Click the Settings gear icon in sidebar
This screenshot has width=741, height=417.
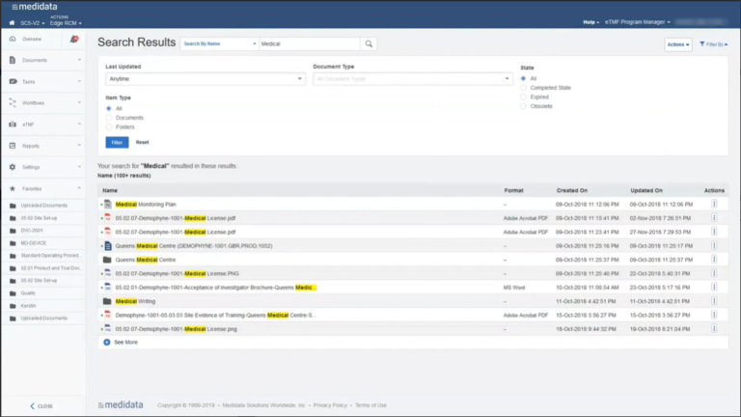point(13,167)
